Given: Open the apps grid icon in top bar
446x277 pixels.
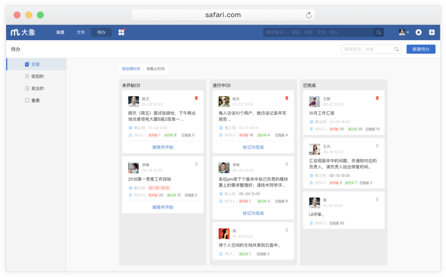Looking at the screenshot, I should point(121,32).
